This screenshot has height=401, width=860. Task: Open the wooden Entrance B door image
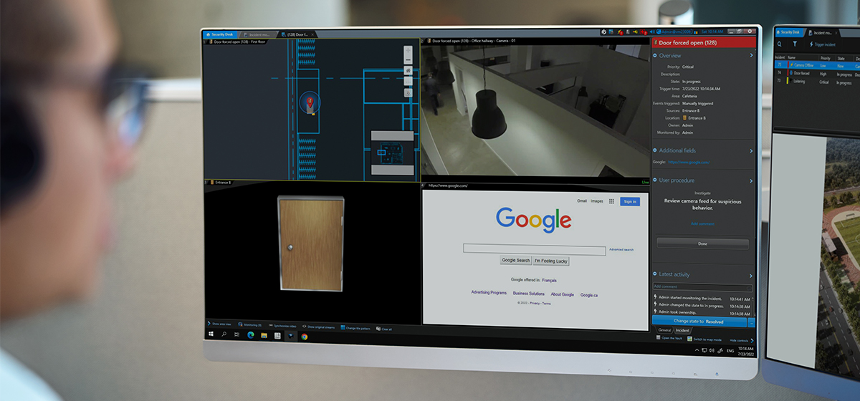tap(311, 245)
